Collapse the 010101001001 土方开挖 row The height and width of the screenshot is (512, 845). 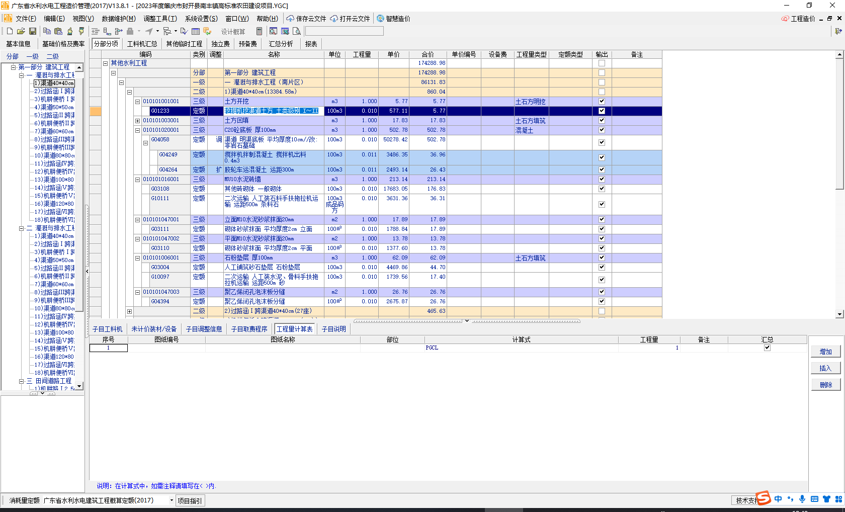coord(137,102)
